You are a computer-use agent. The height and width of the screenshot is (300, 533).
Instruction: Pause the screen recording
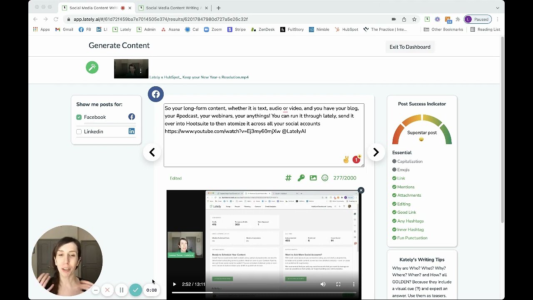(121, 290)
